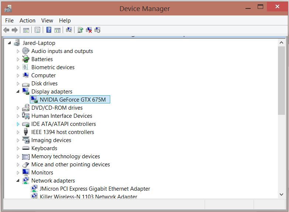Click the Back arrow toolbar icon

click(x=6, y=30)
